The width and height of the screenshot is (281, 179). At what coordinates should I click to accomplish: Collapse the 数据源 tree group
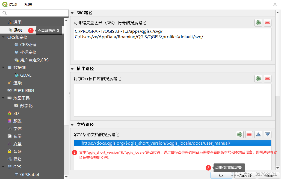point(3,67)
